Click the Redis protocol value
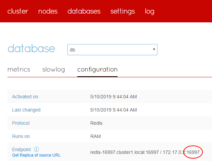Viewport: 212px width, 161px height. click(97, 123)
